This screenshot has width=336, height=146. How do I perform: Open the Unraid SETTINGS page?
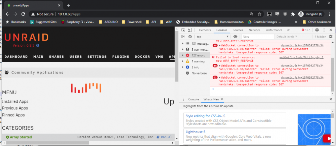[97, 57]
